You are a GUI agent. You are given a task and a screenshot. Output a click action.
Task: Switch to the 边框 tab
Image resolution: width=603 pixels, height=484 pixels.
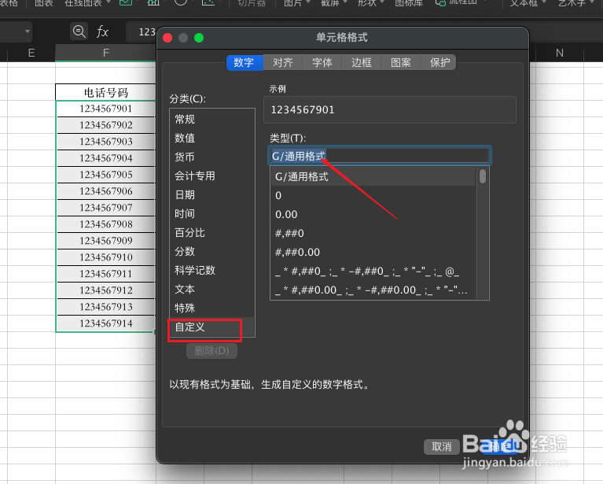[x=362, y=62]
